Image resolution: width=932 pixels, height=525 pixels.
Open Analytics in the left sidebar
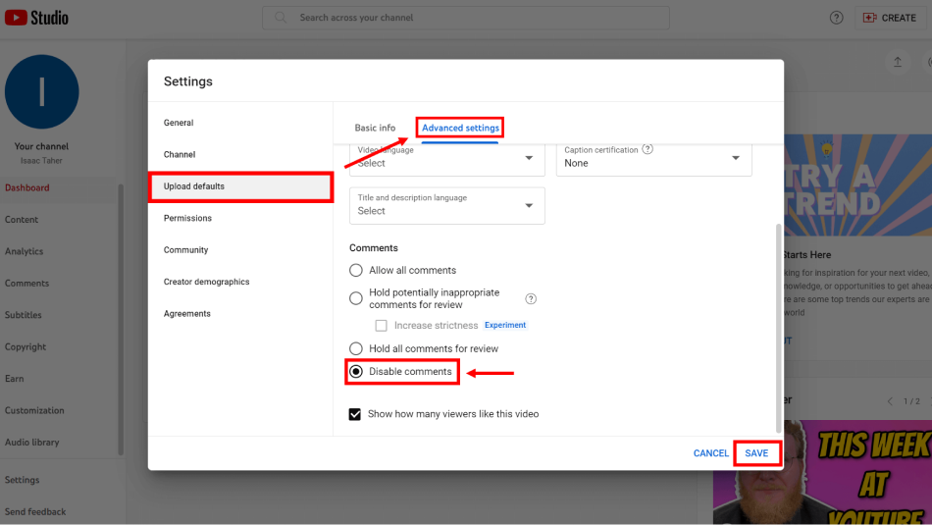point(58,251)
